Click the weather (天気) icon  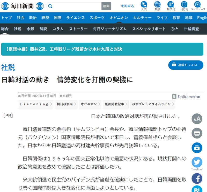[144, 5]
